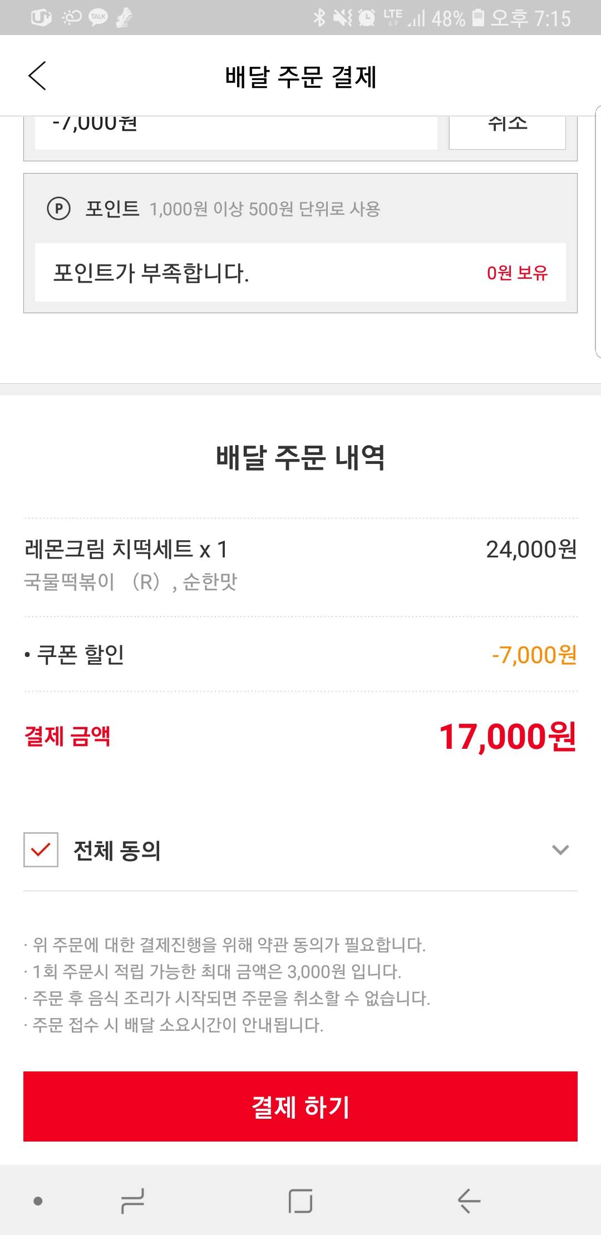This screenshot has height=1235, width=601.
Task: Toggle the 전체 동의 checkbox
Action: tap(41, 849)
